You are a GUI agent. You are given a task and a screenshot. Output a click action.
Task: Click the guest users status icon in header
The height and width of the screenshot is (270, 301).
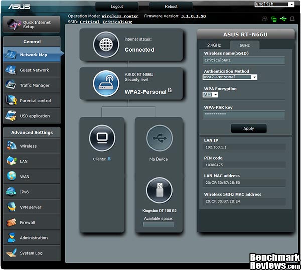265,19
